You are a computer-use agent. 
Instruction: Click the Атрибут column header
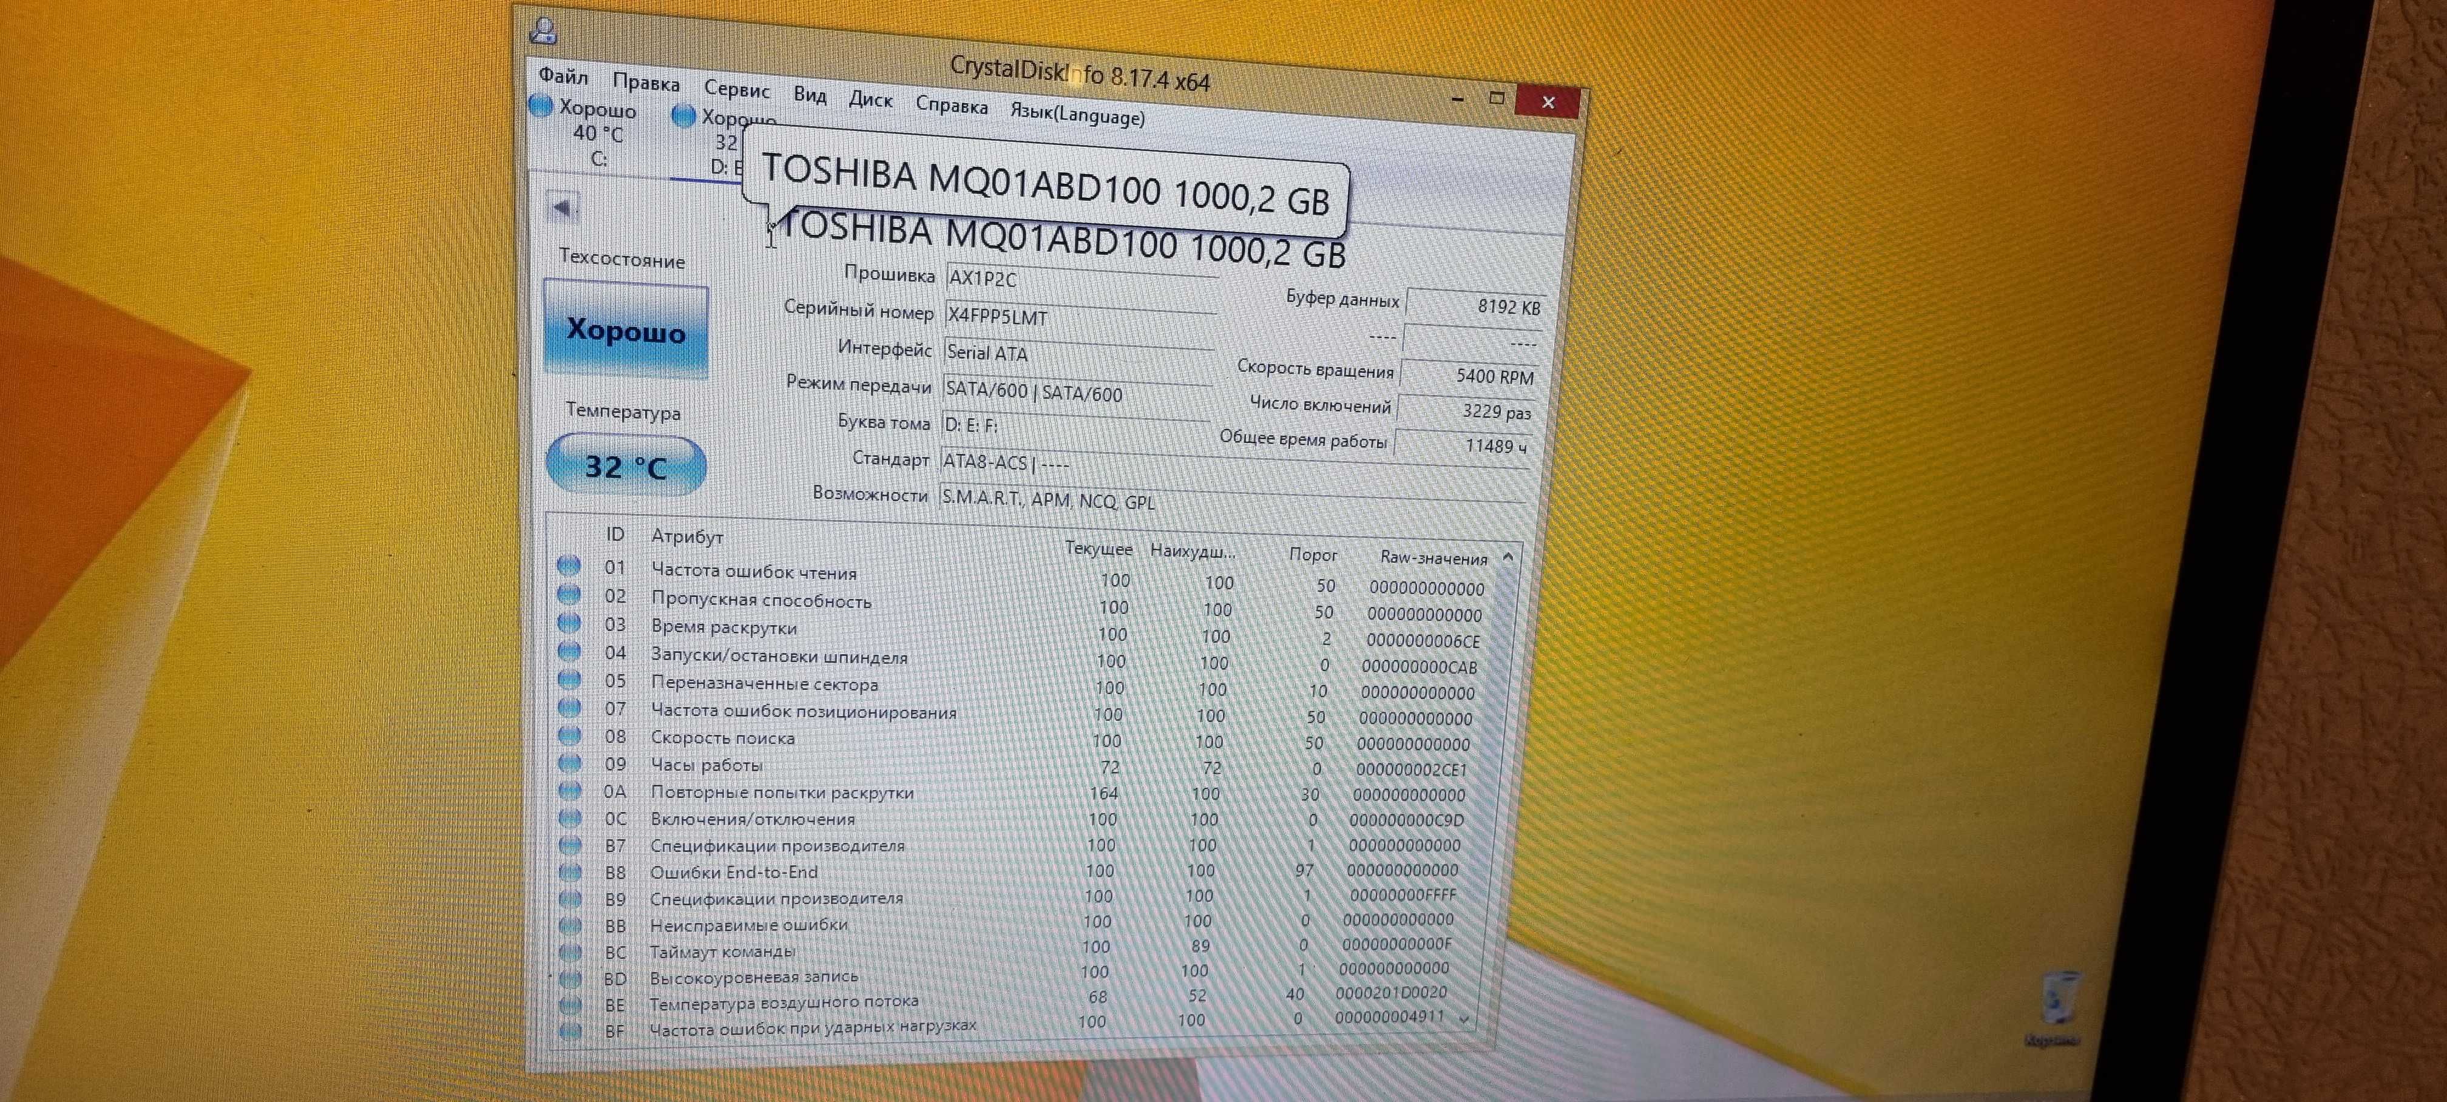(x=687, y=536)
